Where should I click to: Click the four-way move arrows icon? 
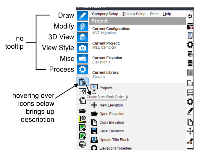pyautogui.click(x=190, y=131)
